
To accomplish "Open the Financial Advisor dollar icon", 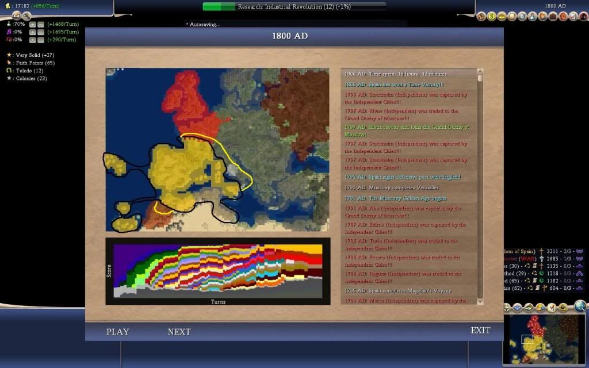I will tap(492, 16).
